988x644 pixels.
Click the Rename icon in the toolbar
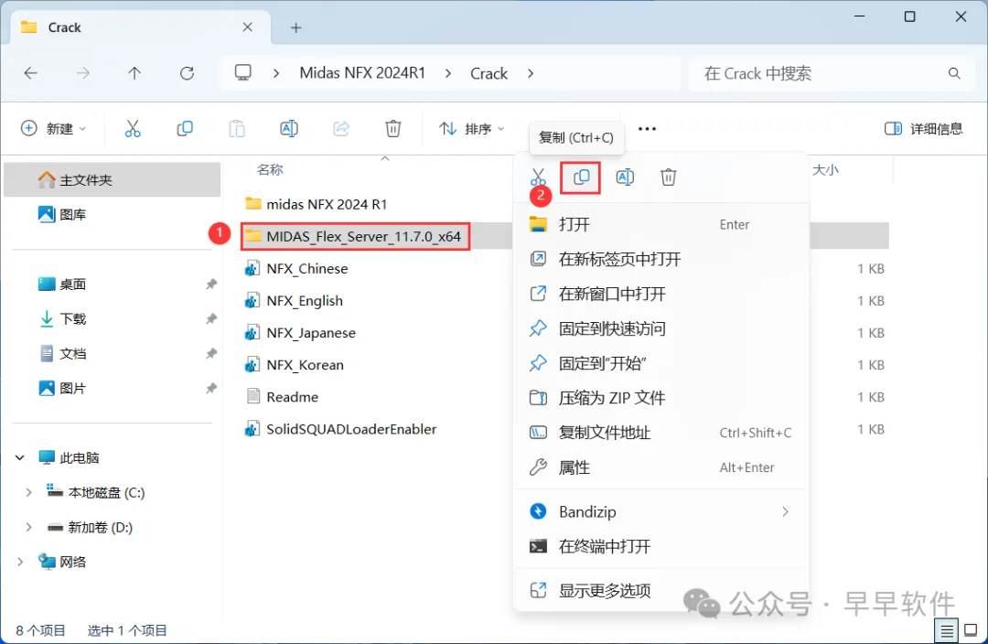click(288, 129)
